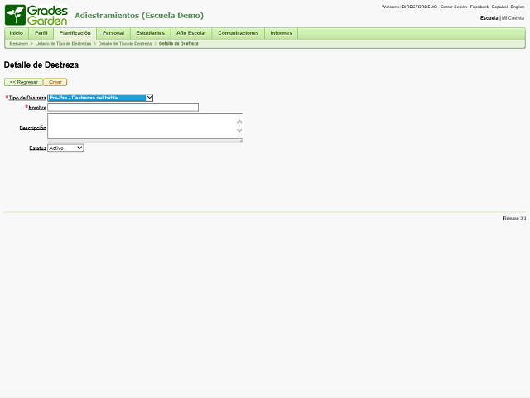
Task: Click the Descripción scrollbar up arrow
Action: 239,122
